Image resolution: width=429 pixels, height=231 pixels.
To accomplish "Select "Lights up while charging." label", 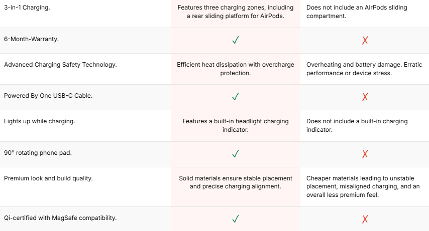I will point(39,121).
